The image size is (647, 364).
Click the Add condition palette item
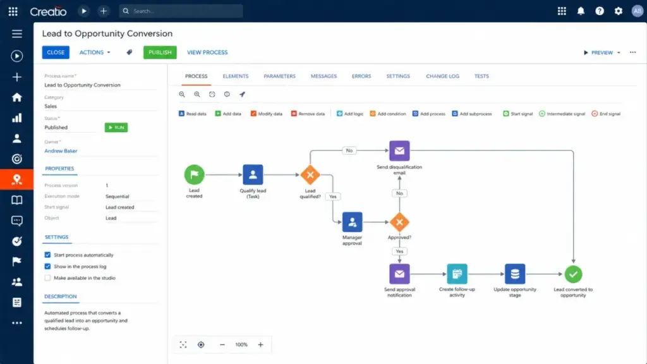[x=388, y=114]
